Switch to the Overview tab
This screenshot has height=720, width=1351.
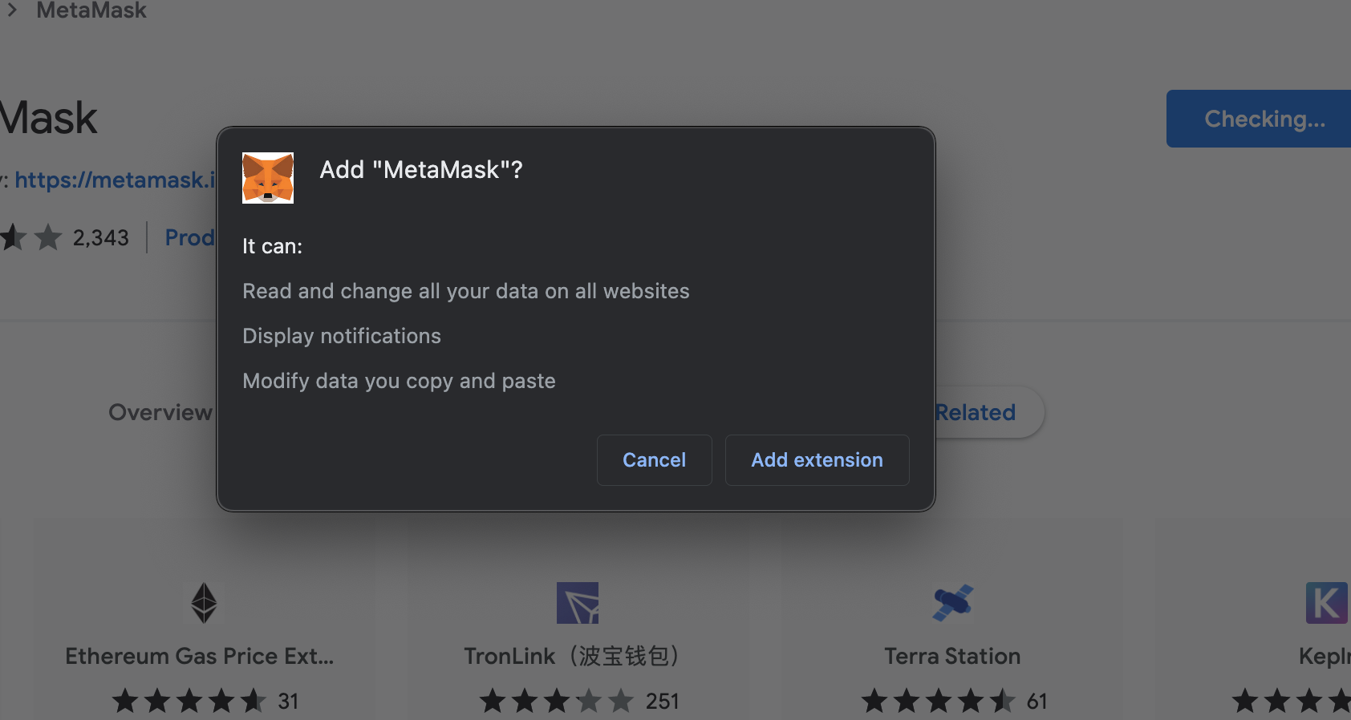click(x=160, y=412)
